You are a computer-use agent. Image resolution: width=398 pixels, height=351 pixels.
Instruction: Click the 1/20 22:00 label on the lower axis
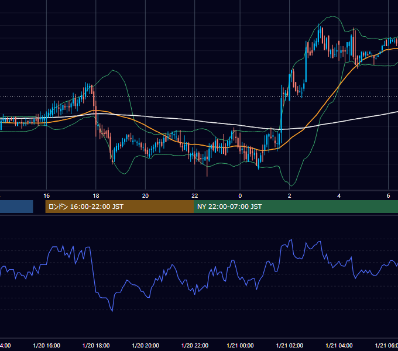(x=195, y=345)
